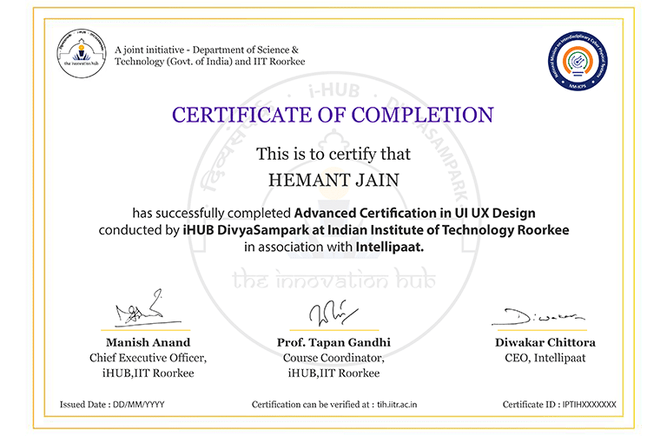
Task: Click 'iHUB,IIT Roorkee' under Tapan Gandhi
Action: [333, 373]
